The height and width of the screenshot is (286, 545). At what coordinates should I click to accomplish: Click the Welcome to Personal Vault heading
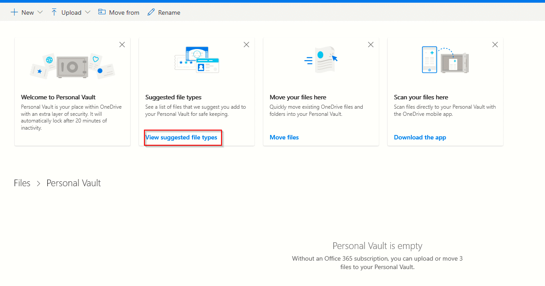point(58,97)
